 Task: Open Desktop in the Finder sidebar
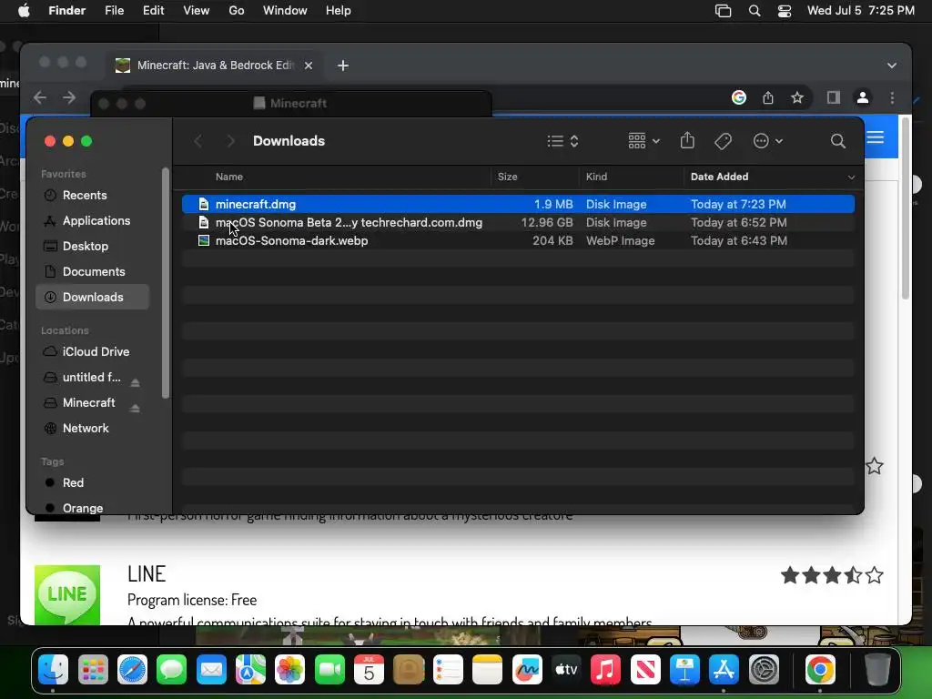pos(93,246)
